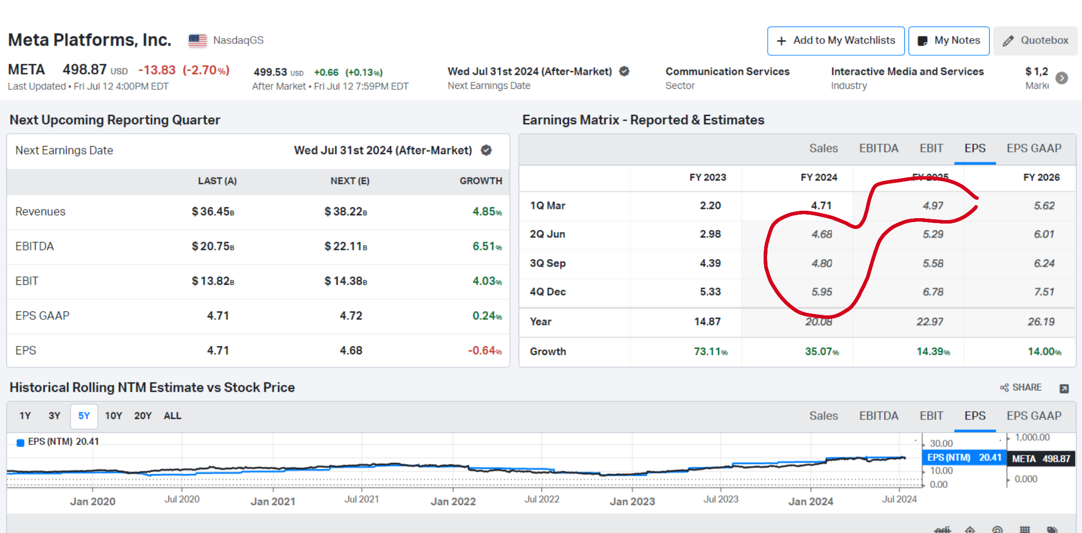Switch Earnings Matrix to EPS GAAP tab

click(x=1034, y=149)
